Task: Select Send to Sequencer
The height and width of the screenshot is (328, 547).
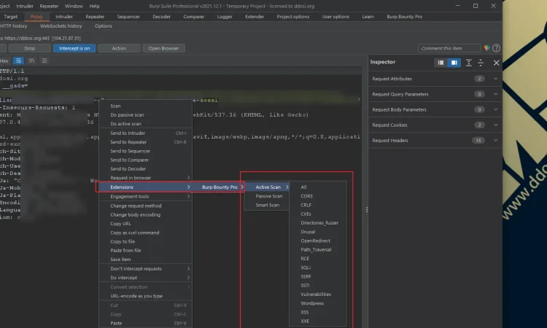Action: click(145, 151)
